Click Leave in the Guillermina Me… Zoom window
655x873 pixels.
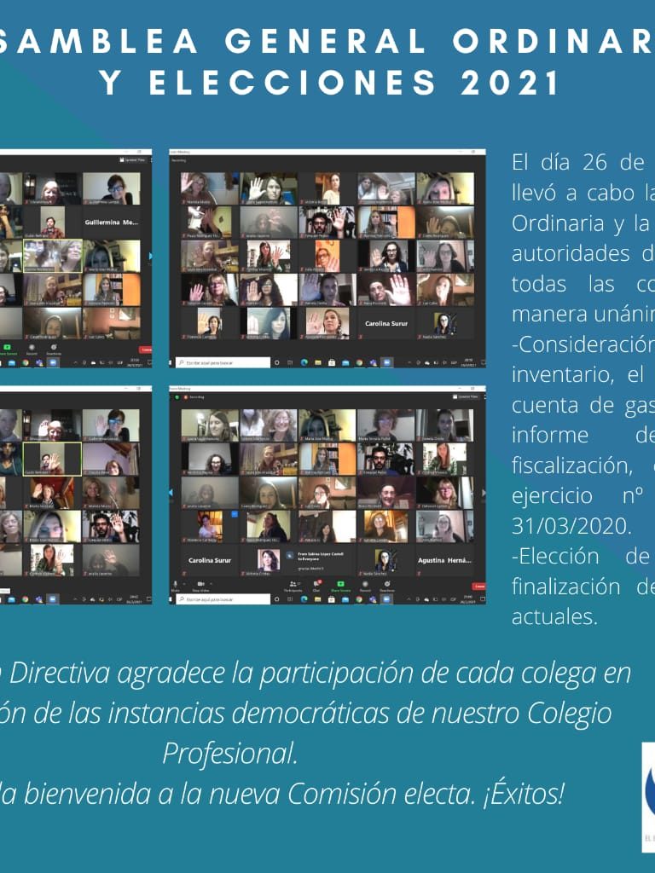146,350
